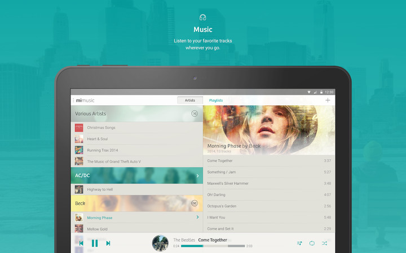Screen dimensions: 406x253
Task: Play the song Octopus's Garden
Action: (268, 206)
